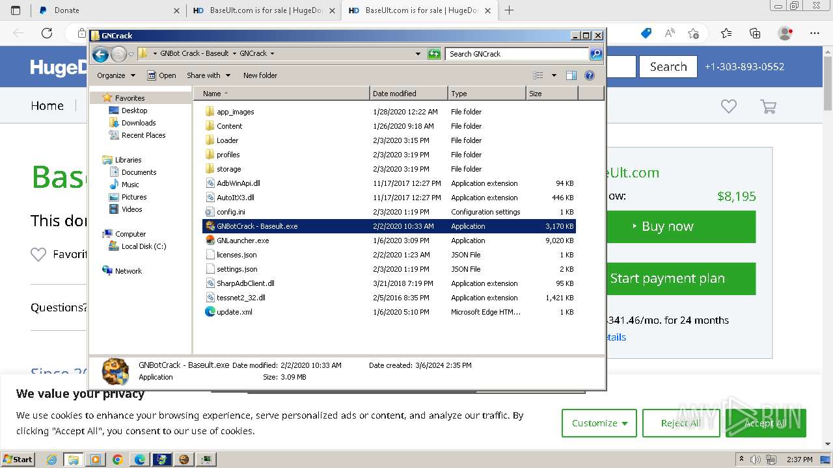The height and width of the screenshot is (468, 833).
Task: Select the config.ini file icon
Action: point(210,212)
